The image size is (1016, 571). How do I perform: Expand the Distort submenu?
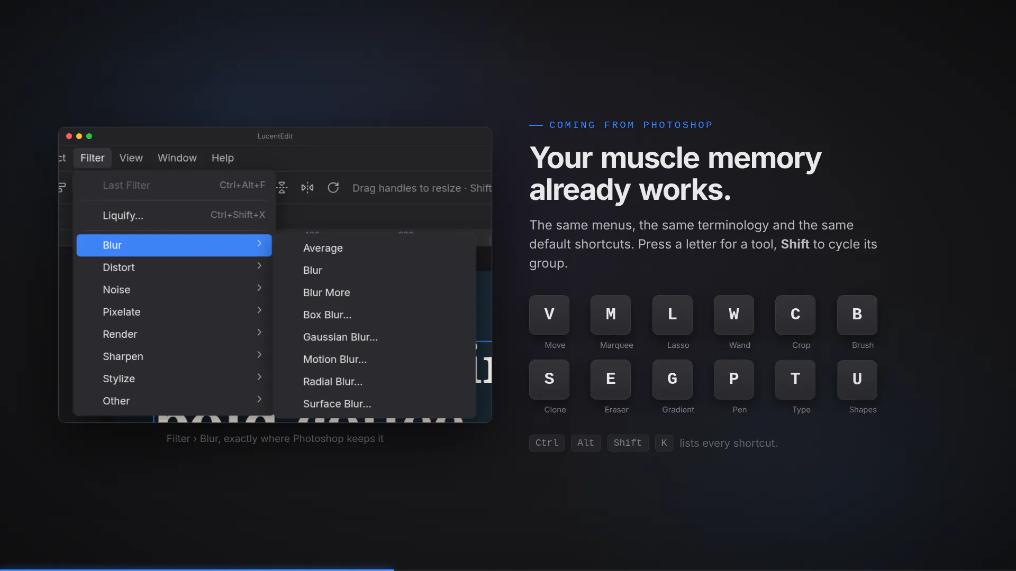[x=174, y=268]
